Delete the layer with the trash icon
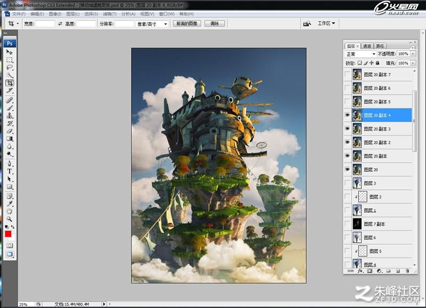This screenshot has width=426, height=308. 407,271
